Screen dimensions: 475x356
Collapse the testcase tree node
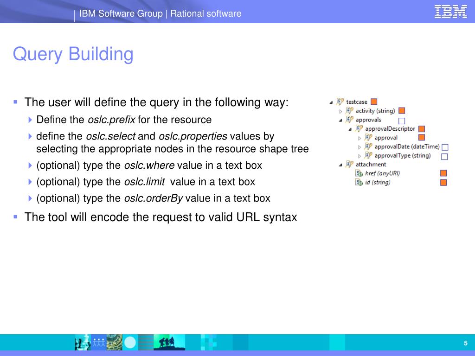coord(331,102)
